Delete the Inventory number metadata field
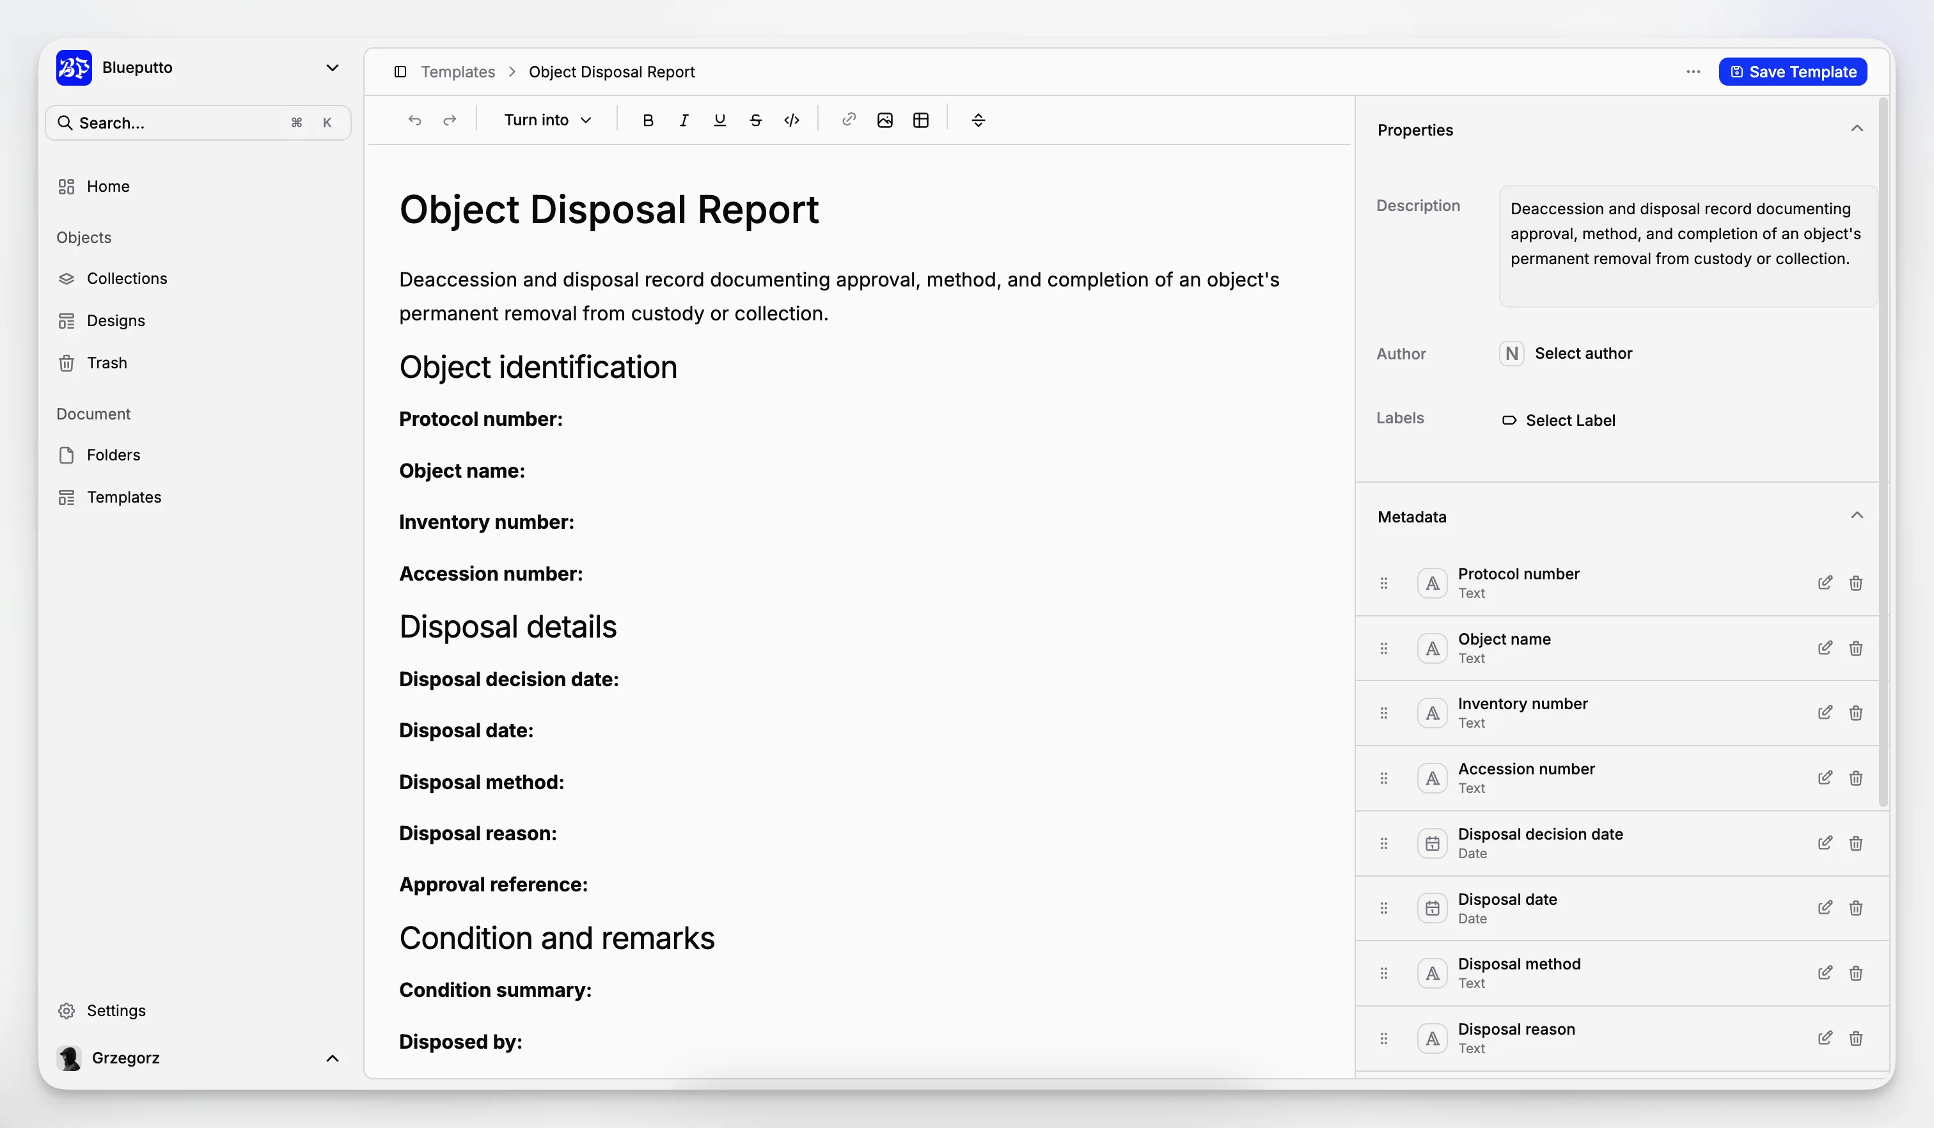This screenshot has height=1128, width=1934. 1856,713
